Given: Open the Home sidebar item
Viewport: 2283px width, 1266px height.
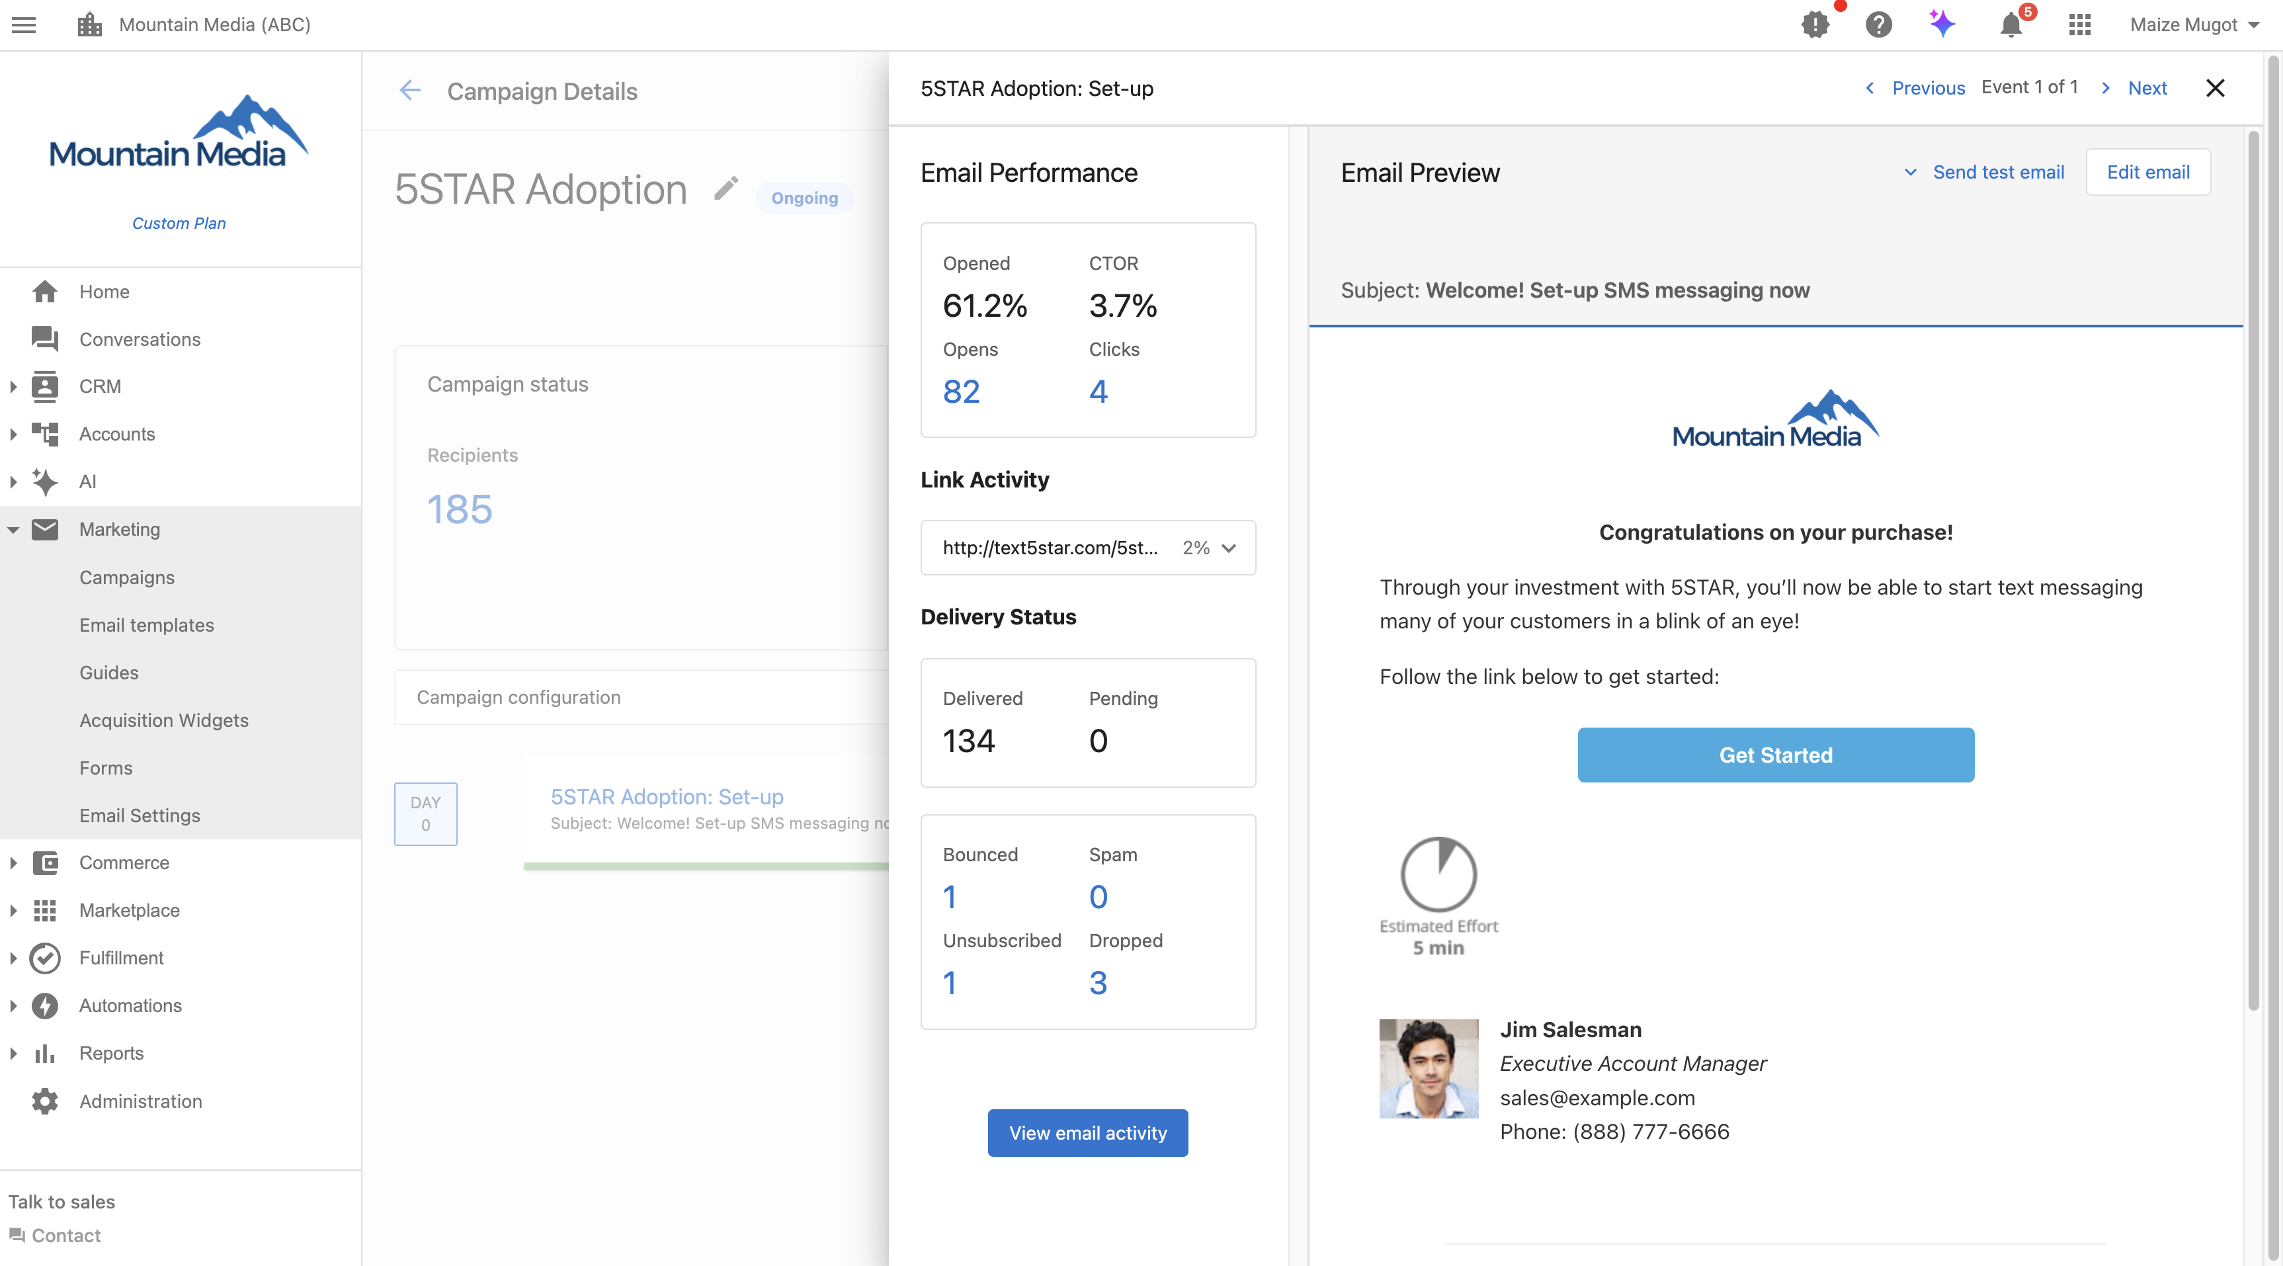Looking at the screenshot, I should pos(104,292).
